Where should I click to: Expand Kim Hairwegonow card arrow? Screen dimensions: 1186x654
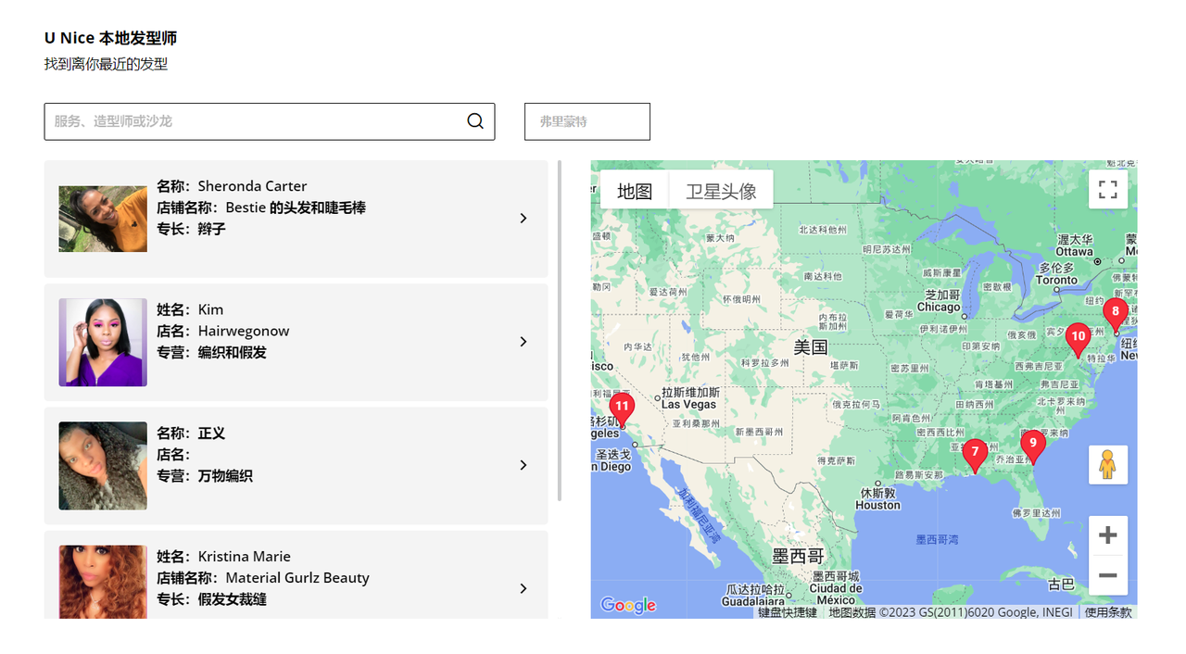tap(524, 342)
